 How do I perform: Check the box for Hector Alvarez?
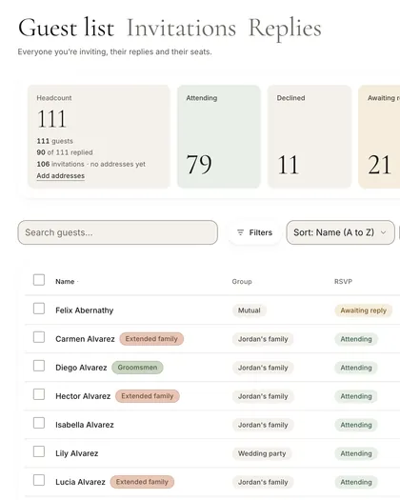click(39, 394)
